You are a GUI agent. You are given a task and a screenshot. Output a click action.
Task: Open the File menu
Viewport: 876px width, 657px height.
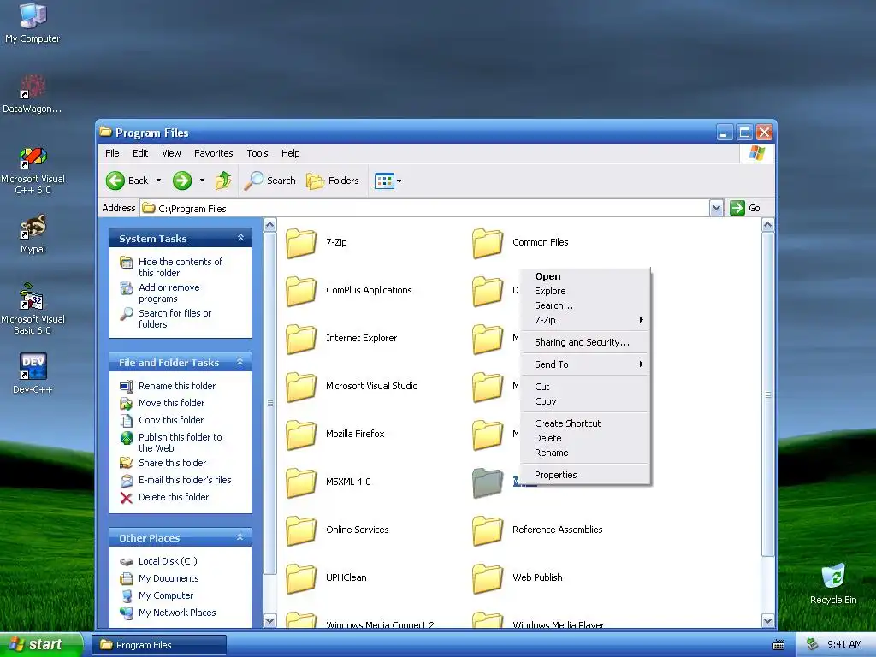[112, 153]
